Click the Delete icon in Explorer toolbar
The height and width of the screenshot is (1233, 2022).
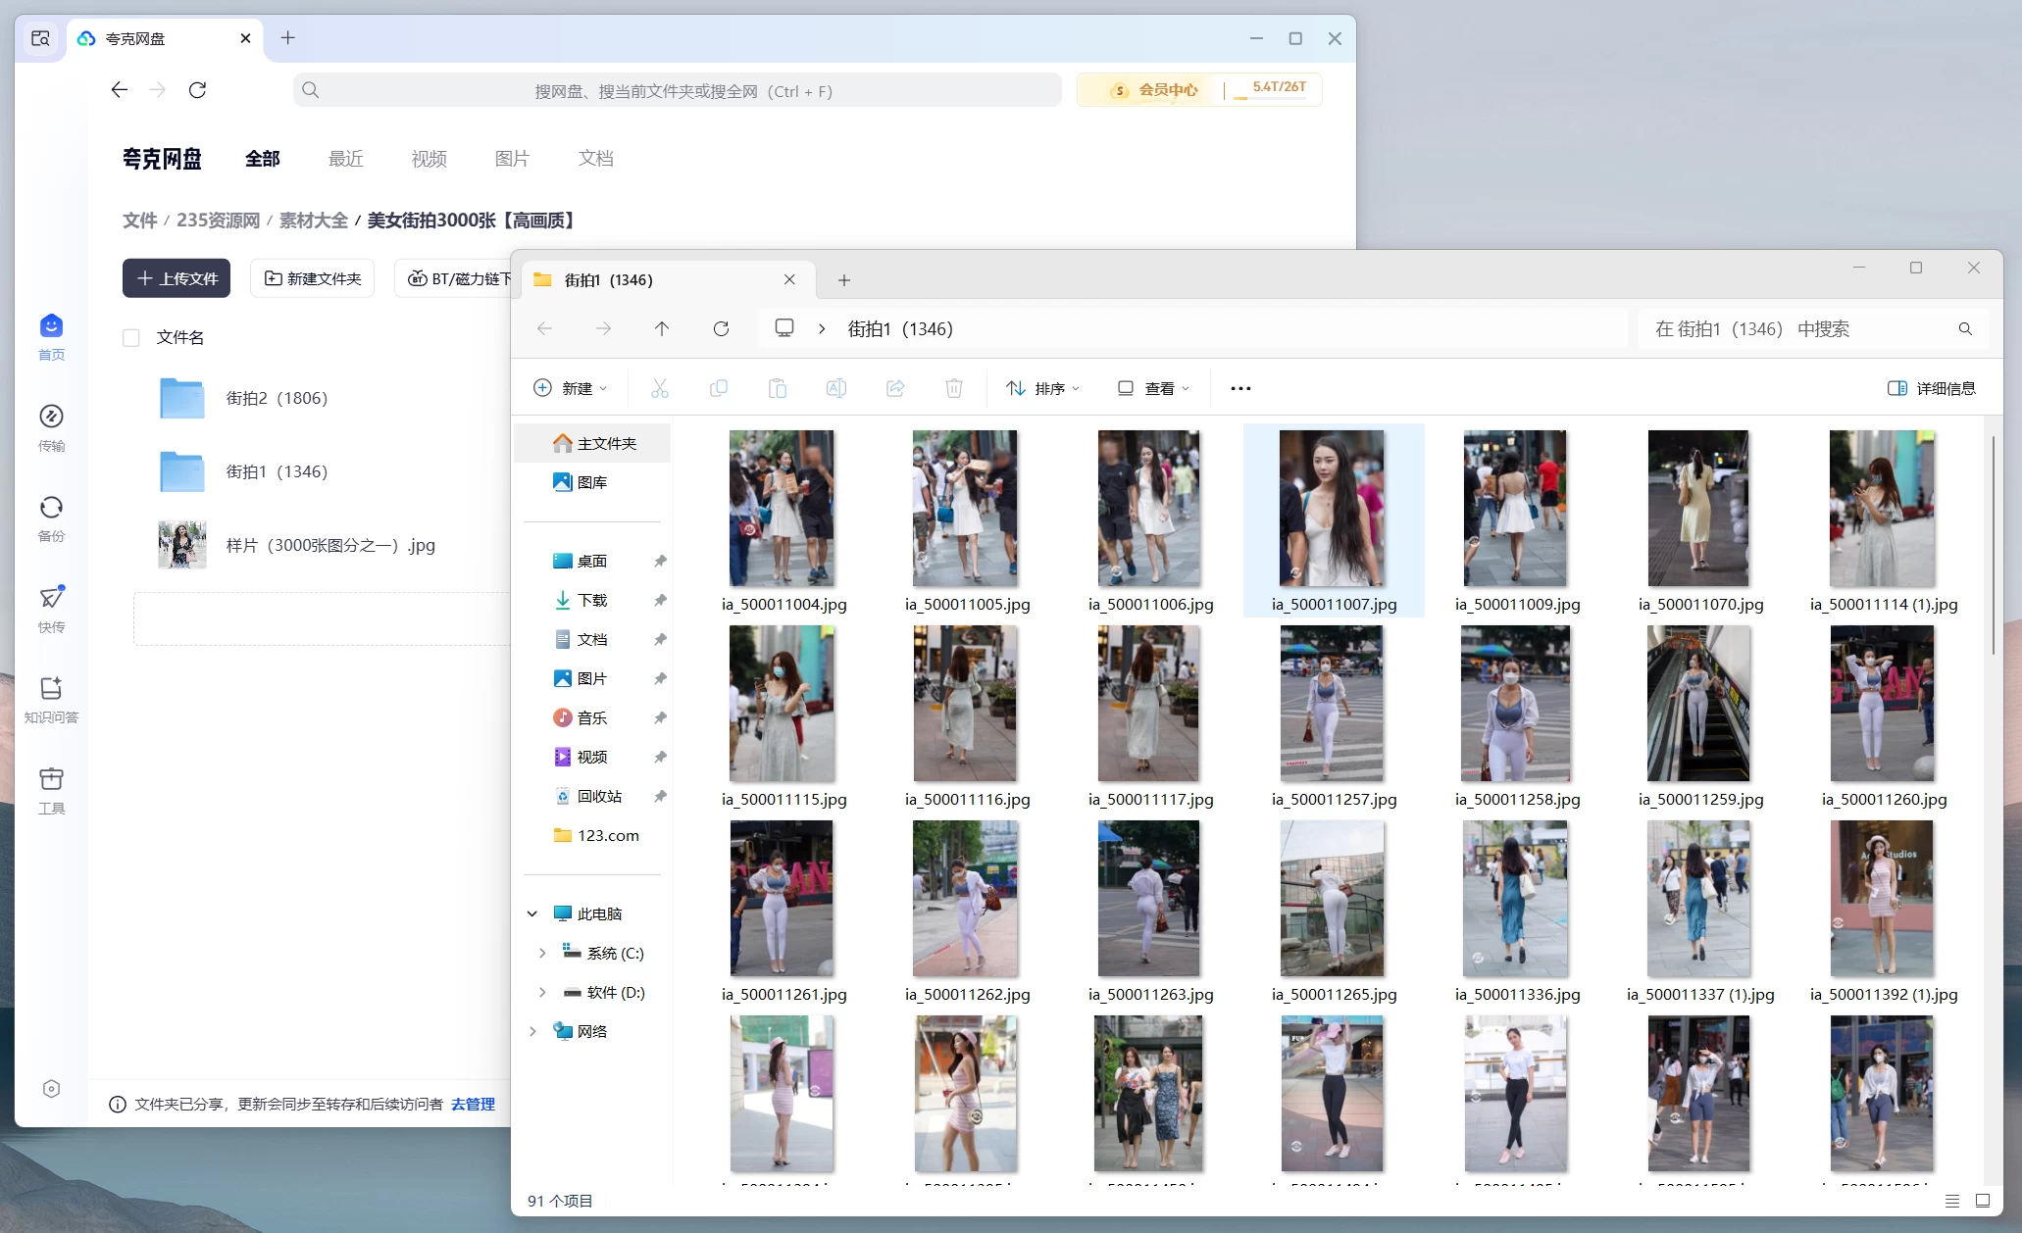click(953, 387)
